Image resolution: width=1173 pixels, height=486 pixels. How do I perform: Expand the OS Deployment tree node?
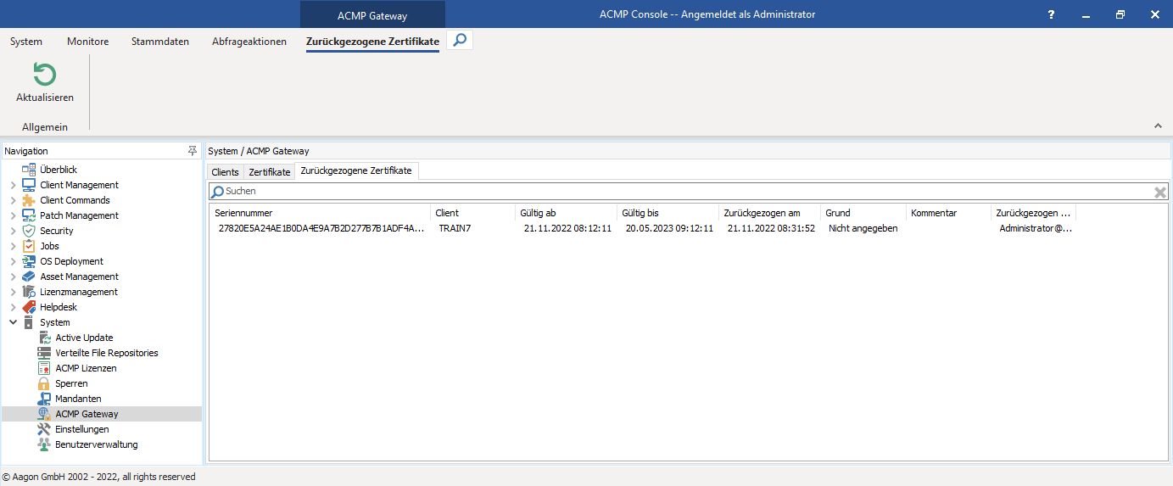tap(13, 261)
